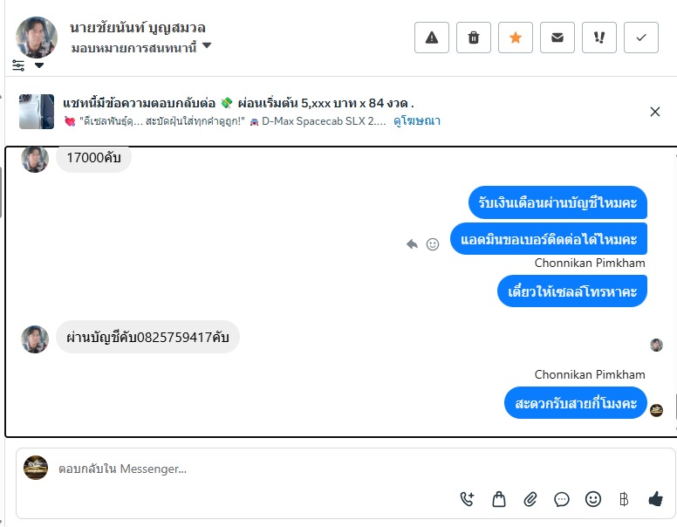Attach a file with the paperclip

point(530,499)
